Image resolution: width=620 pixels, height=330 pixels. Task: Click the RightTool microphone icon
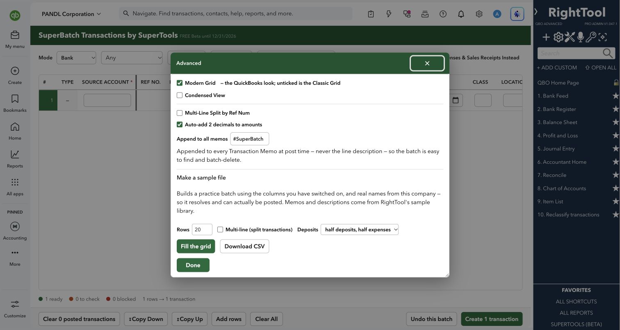pyautogui.click(x=580, y=37)
